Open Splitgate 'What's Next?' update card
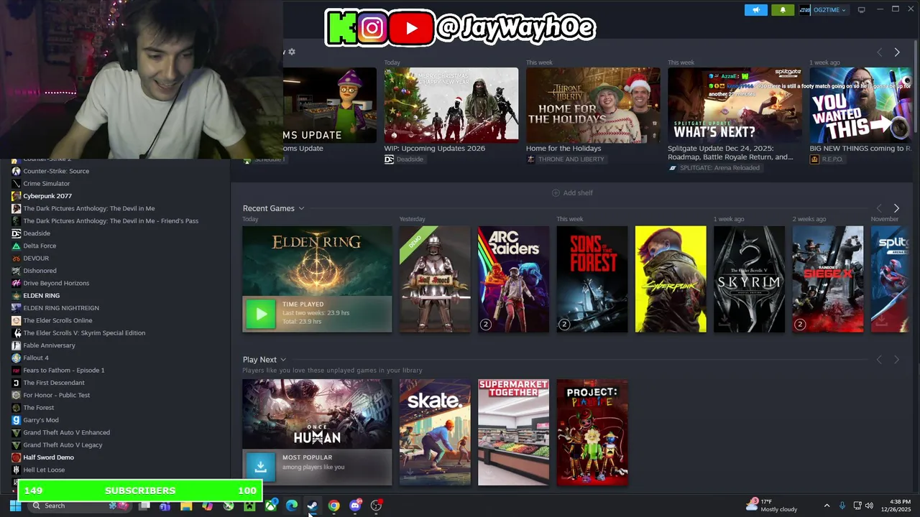Screen dimensions: 920x517 [735, 106]
